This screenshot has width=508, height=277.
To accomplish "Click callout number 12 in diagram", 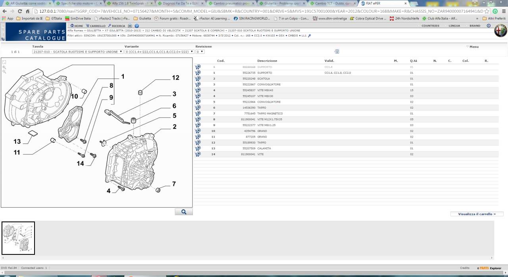I will coord(175,78).
